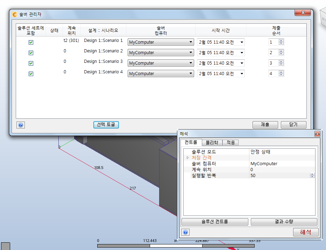Switch to the 물리학 tab
The width and height of the screenshot is (326, 250).
click(212, 143)
